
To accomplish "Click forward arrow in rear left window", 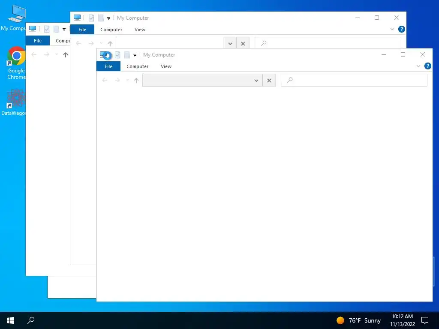I will click(46, 54).
